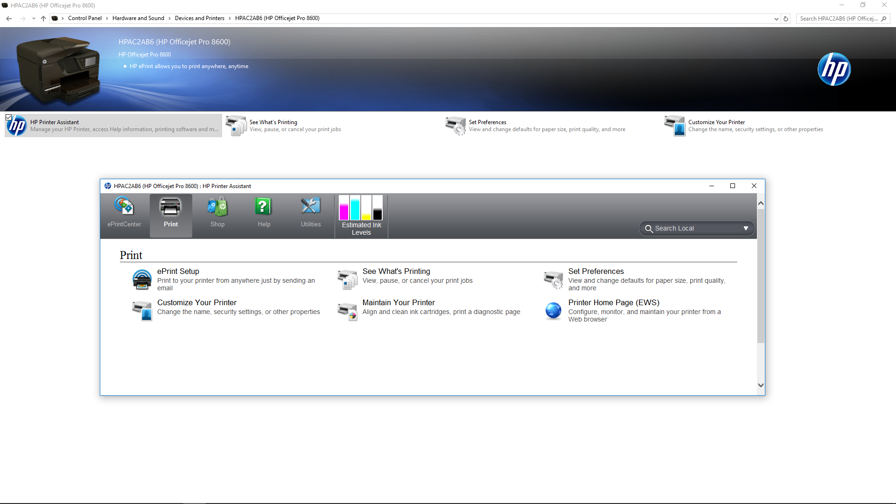
Task: Open See What's Printing
Action: 396,272
